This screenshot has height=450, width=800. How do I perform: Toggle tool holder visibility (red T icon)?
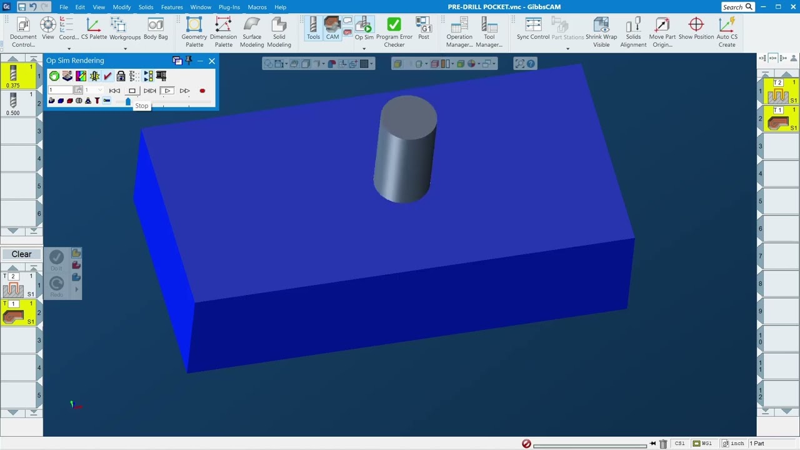97,101
